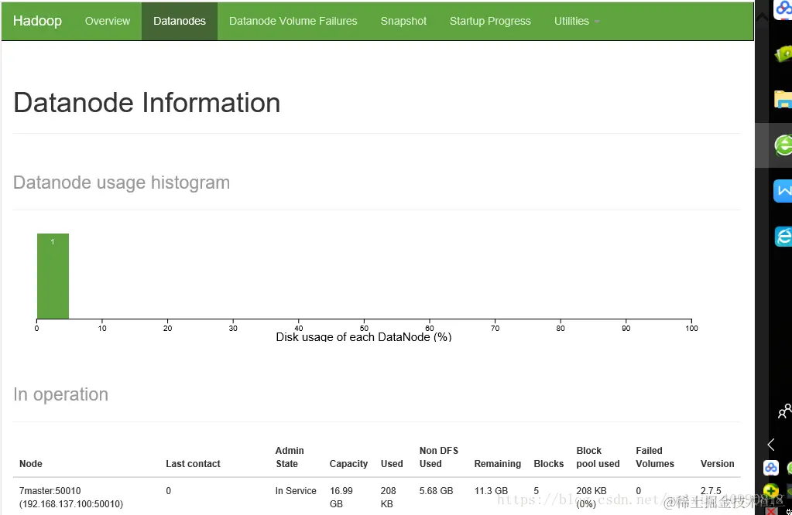Click the Failed Volumes column header

click(655, 457)
